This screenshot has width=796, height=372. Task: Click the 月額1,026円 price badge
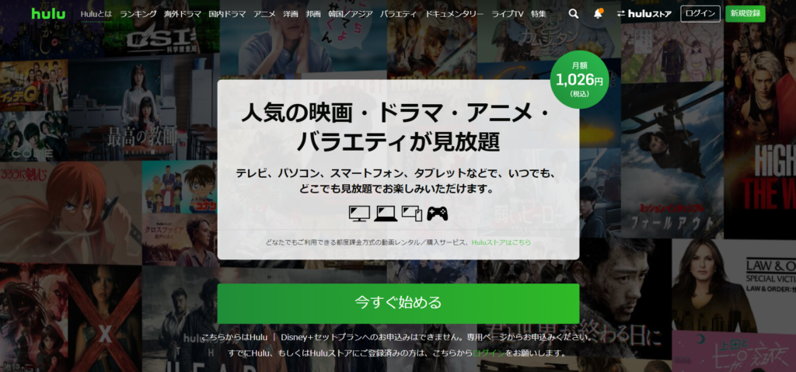[579, 79]
